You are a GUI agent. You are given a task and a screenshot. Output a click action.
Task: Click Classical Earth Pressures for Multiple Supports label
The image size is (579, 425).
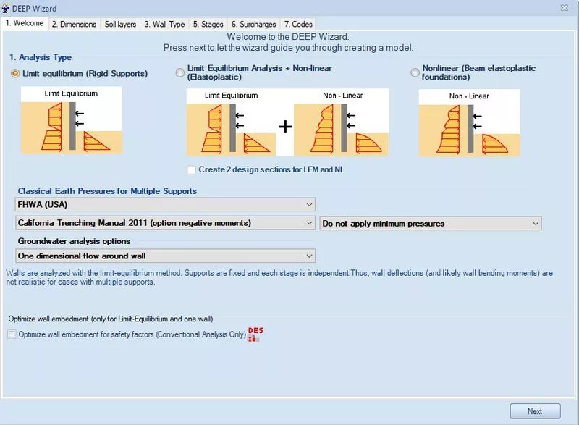pos(107,191)
